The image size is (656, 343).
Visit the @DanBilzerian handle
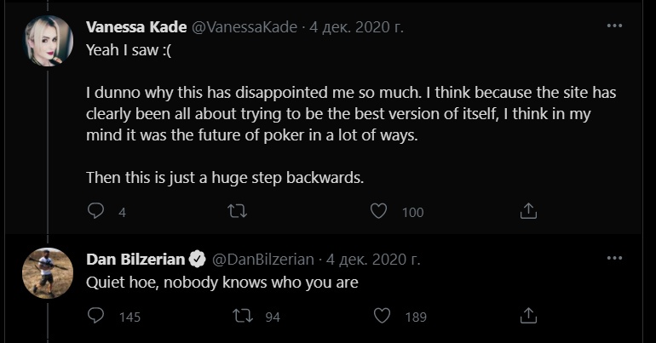263,260
